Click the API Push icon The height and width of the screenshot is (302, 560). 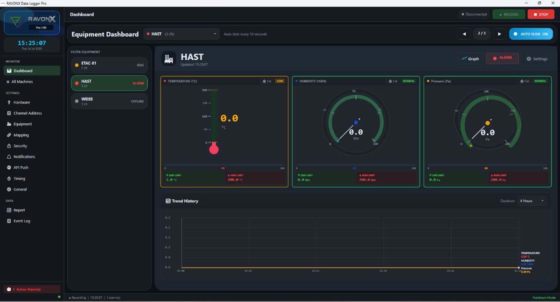(x=9, y=168)
